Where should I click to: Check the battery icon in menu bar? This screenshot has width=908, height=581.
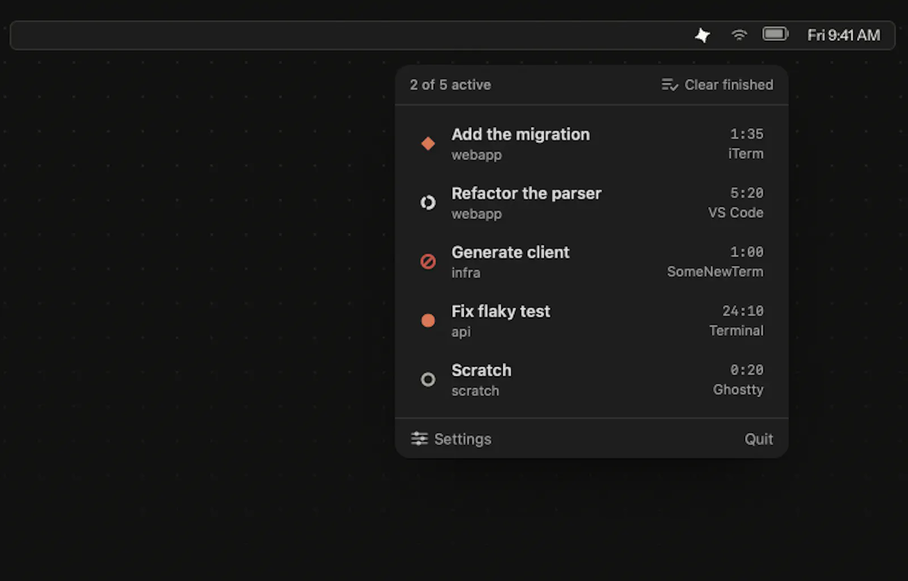[x=775, y=35]
